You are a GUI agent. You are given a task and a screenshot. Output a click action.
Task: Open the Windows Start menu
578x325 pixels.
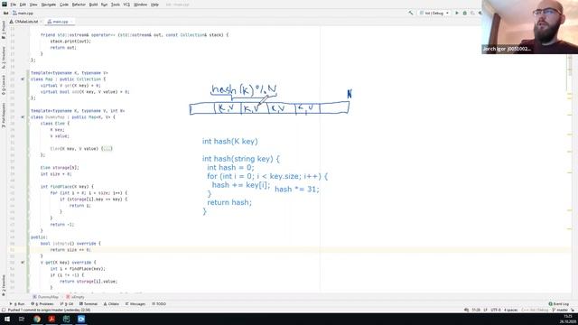coord(7,319)
